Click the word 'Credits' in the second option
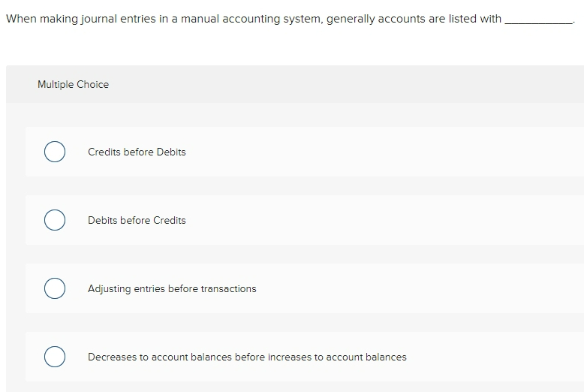The height and width of the screenshot is (392, 584). 170,220
